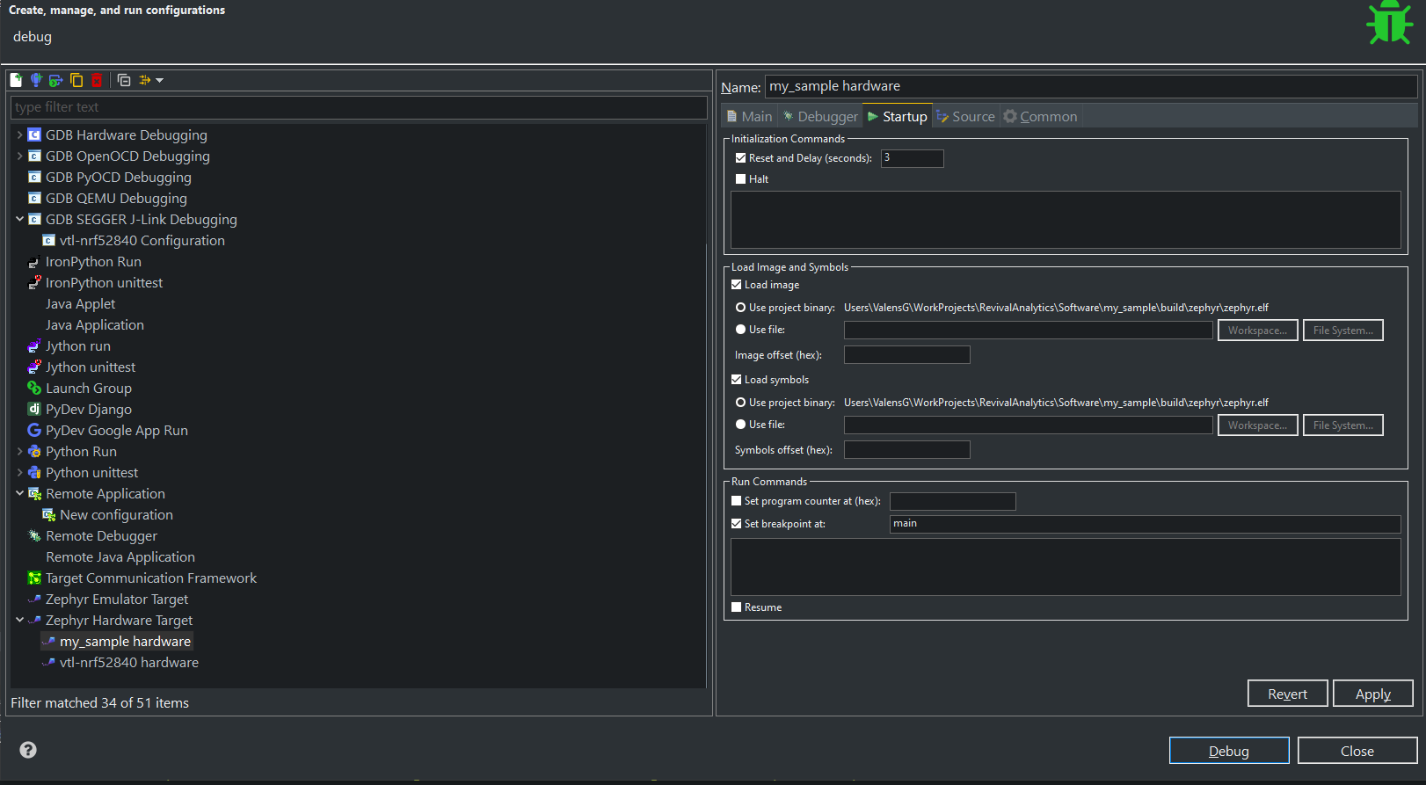Click the IronPython Run icon

[34, 262]
